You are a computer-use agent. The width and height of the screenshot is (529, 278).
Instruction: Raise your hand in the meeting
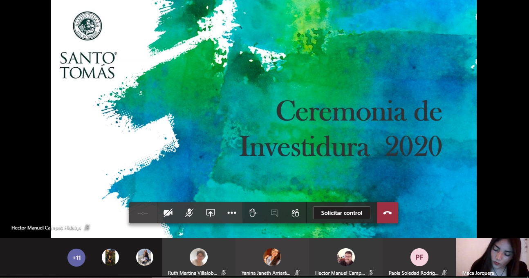253,213
